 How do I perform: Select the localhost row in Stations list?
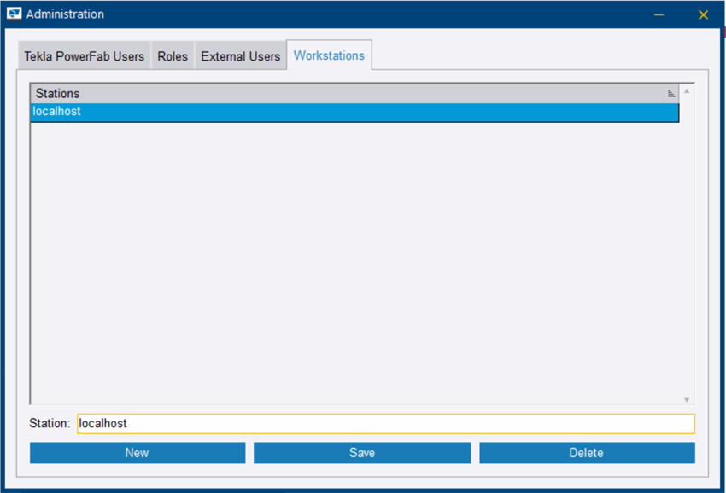354,112
